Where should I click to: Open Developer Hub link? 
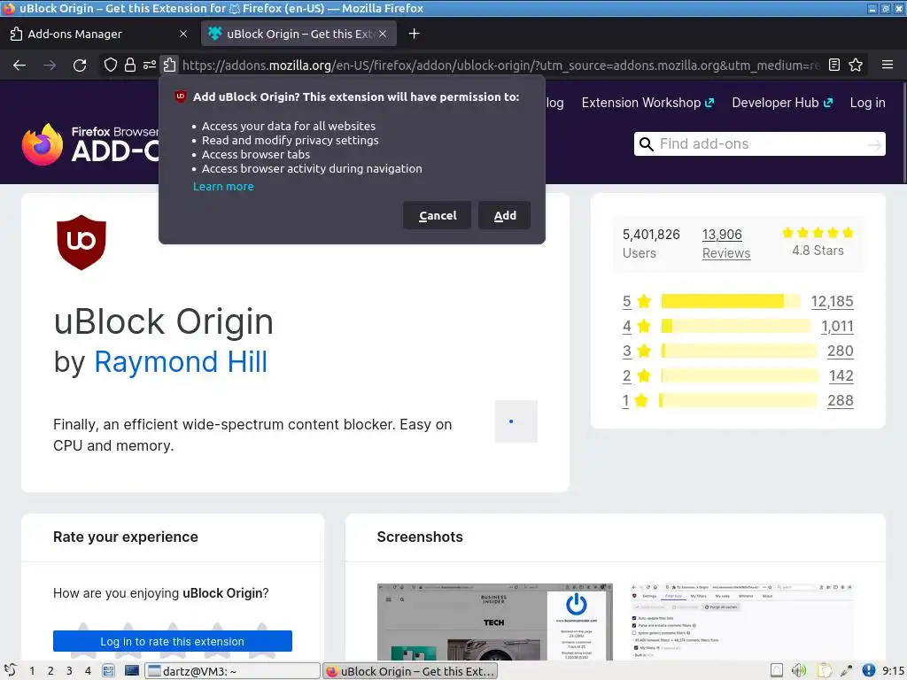point(782,103)
